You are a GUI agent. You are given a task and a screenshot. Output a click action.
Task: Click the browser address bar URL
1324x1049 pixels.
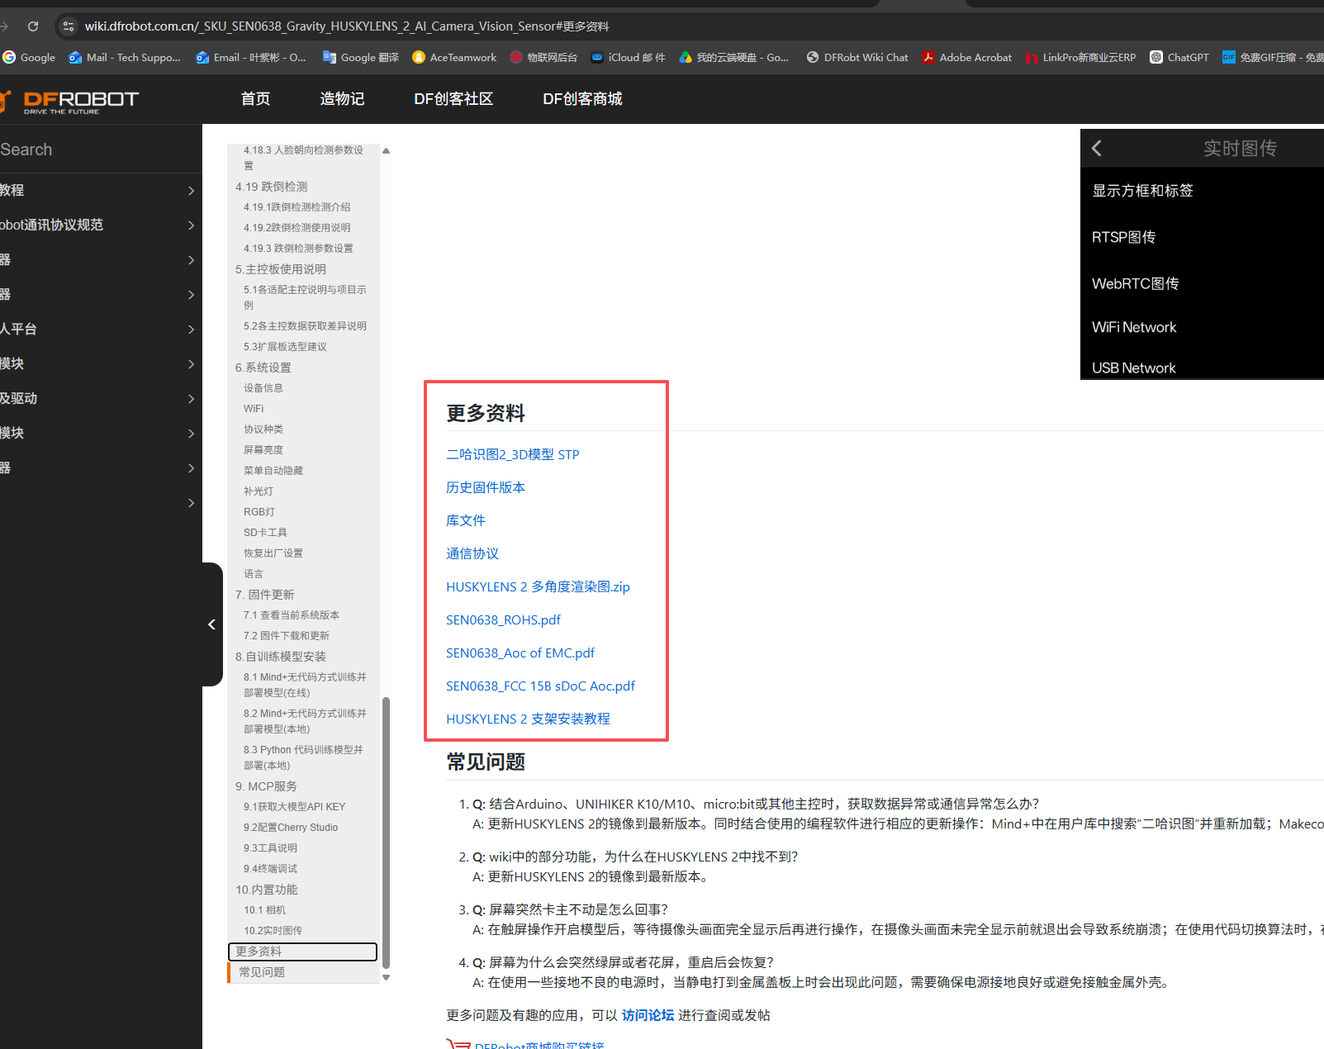click(347, 26)
